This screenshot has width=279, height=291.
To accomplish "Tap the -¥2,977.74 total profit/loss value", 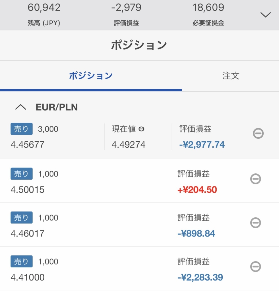I will (x=202, y=145).
